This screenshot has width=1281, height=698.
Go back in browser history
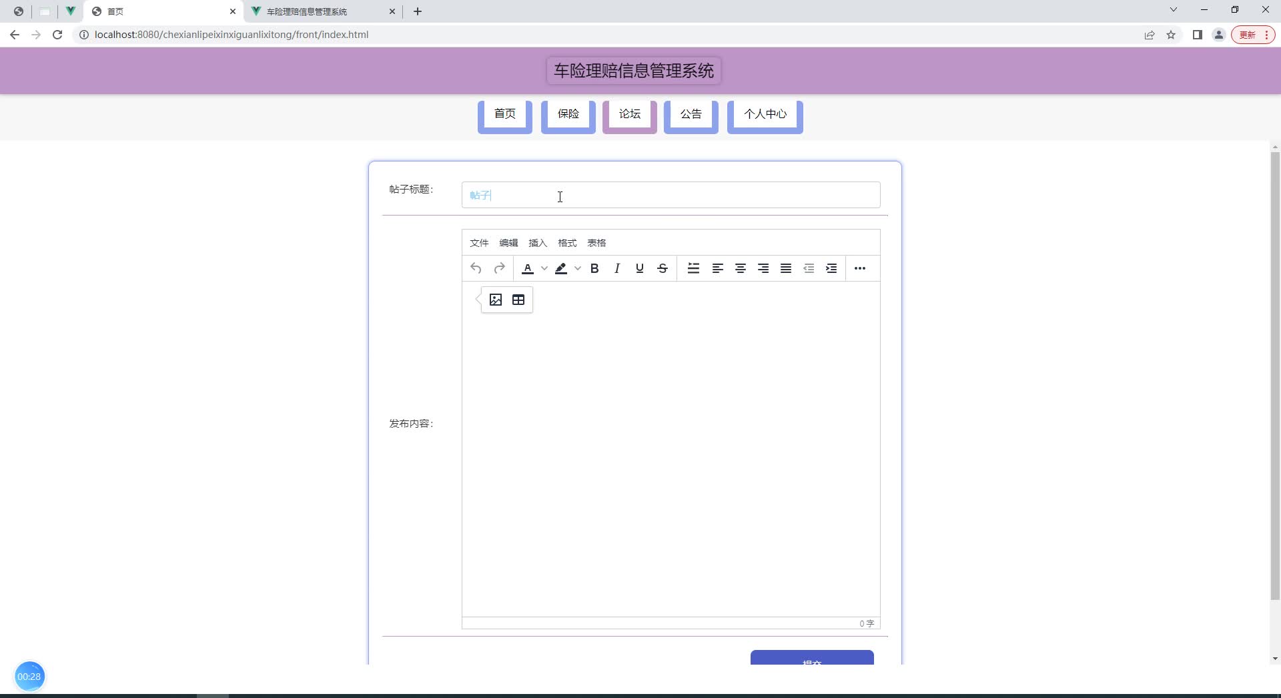click(x=15, y=35)
